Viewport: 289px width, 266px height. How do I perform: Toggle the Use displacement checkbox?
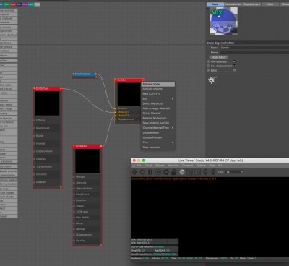pyautogui.click(x=234, y=66)
